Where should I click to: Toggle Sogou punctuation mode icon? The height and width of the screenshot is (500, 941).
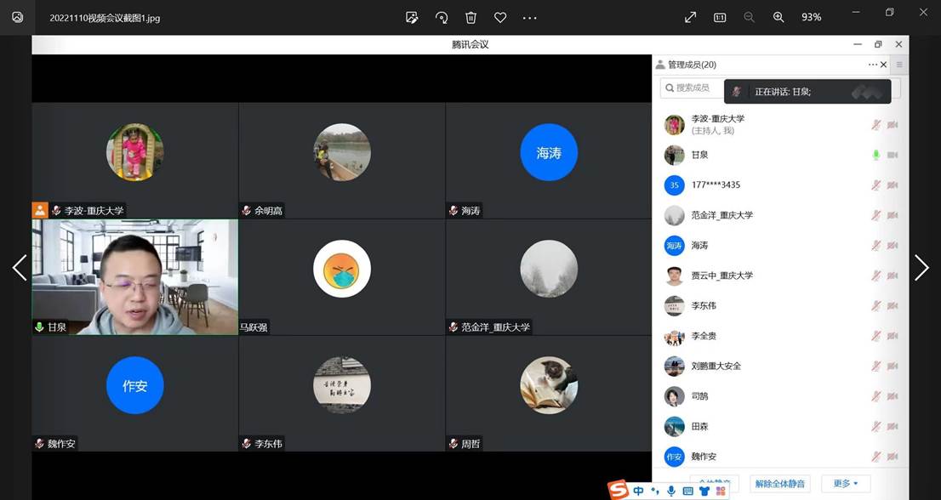[x=655, y=491]
